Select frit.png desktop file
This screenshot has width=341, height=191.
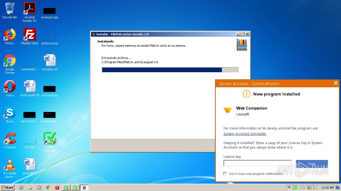(30, 143)
